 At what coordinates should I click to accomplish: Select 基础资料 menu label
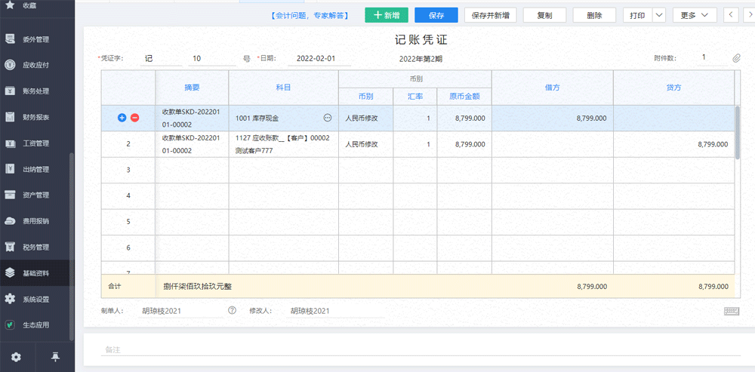pyautogui.click(x=36, y=273)
